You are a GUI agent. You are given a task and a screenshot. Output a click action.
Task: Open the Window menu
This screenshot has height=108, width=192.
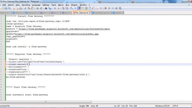tap(83, 5)
